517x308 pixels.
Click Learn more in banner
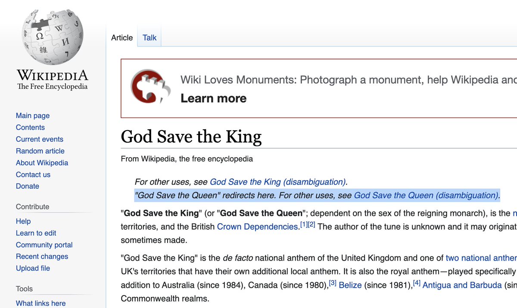tap(214, 98)
